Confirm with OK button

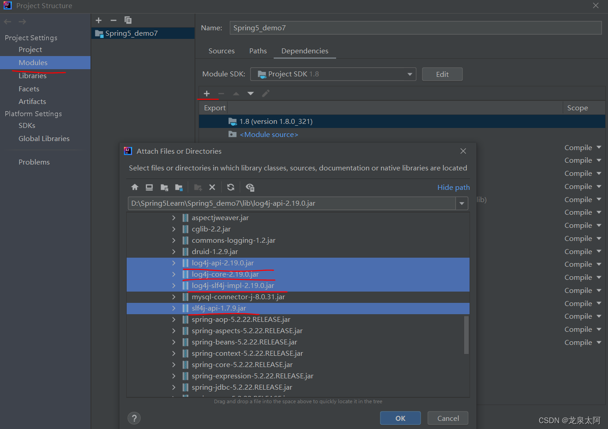pos(400,418)
